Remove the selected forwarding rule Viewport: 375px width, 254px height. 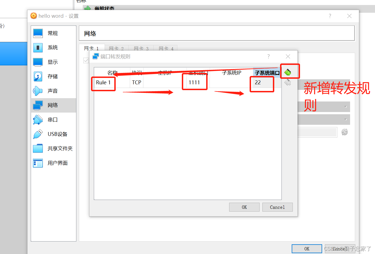point(288,82)
